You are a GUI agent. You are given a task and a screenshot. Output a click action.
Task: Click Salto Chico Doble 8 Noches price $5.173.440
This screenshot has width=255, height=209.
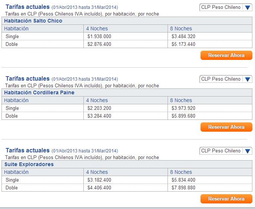pos(183,44)
